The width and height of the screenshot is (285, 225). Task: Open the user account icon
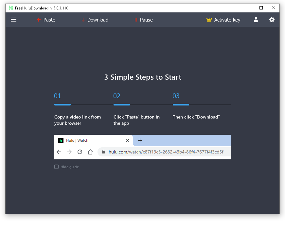tap(256, 20)
